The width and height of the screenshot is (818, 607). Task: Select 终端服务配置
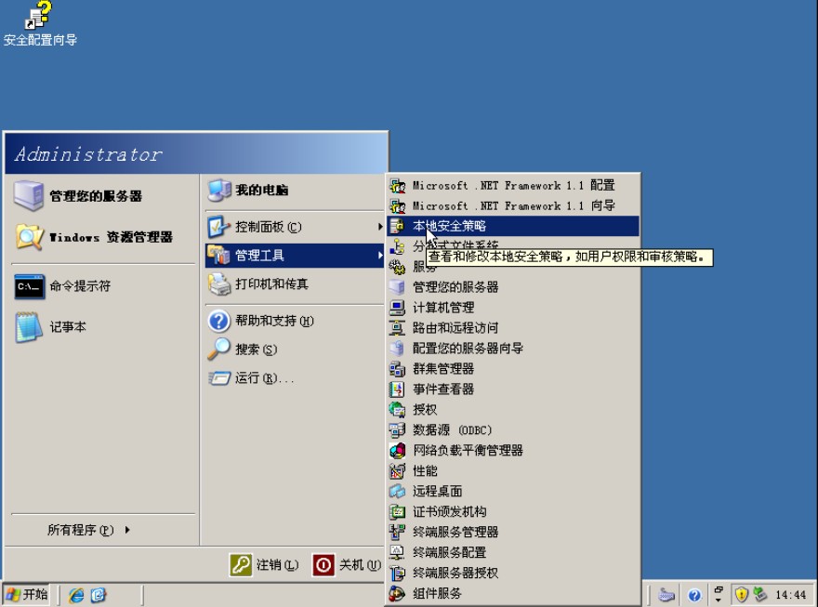point(513,552)
